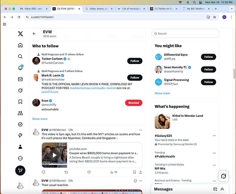Image resolution: width=236 pixels, height=194 pixels.
Task: Open Chrome three-dot menu
Action: [x=231, y=17]
